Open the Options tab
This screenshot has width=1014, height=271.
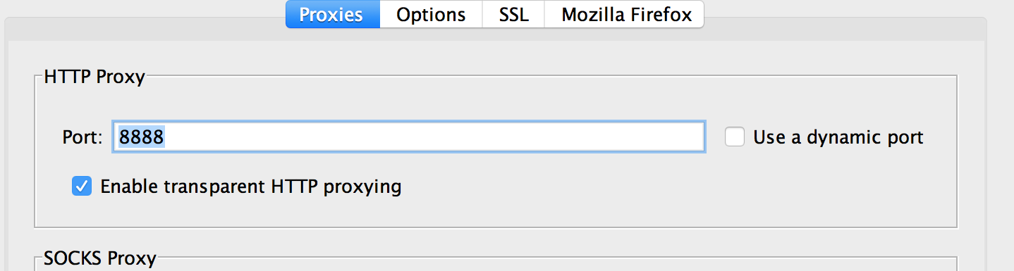tap(431, 14)
